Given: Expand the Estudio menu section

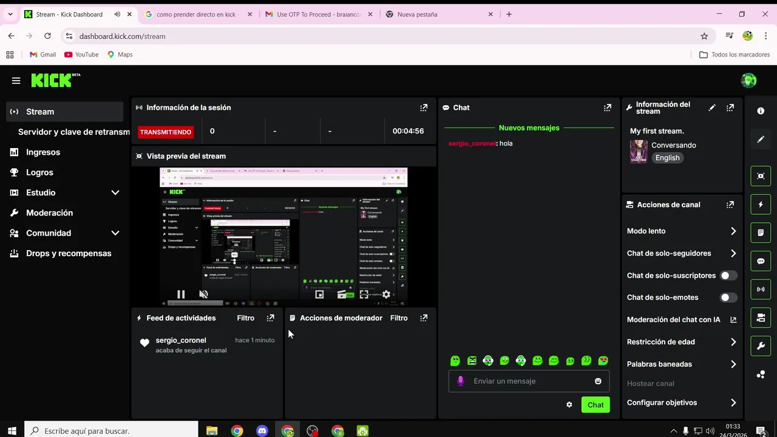Looking at the screenshot, I should coord(115,192).
